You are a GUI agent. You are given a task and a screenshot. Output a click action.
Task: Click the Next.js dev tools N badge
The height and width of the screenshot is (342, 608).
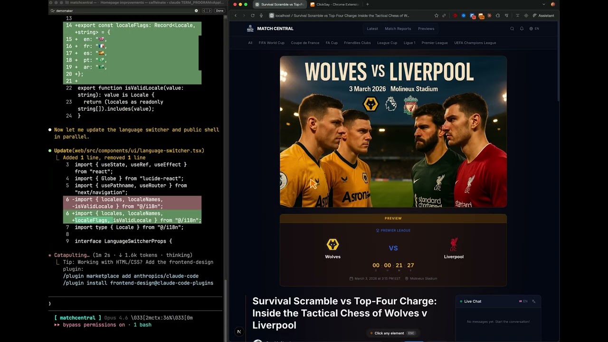[239, 332]
